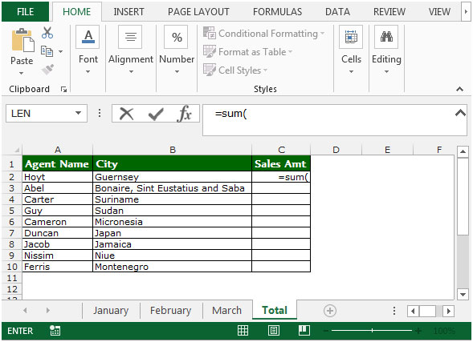The image size is (473, 342).
Task: Zoom out with the minus button
Action: [x=325, y=331]
